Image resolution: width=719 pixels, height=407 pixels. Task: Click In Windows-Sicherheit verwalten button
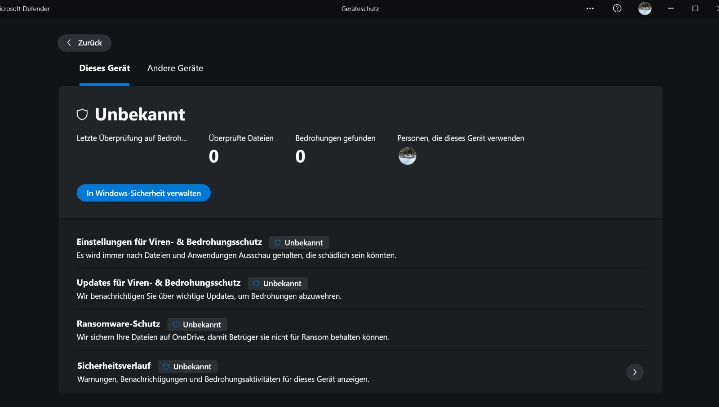click(144, 193)
